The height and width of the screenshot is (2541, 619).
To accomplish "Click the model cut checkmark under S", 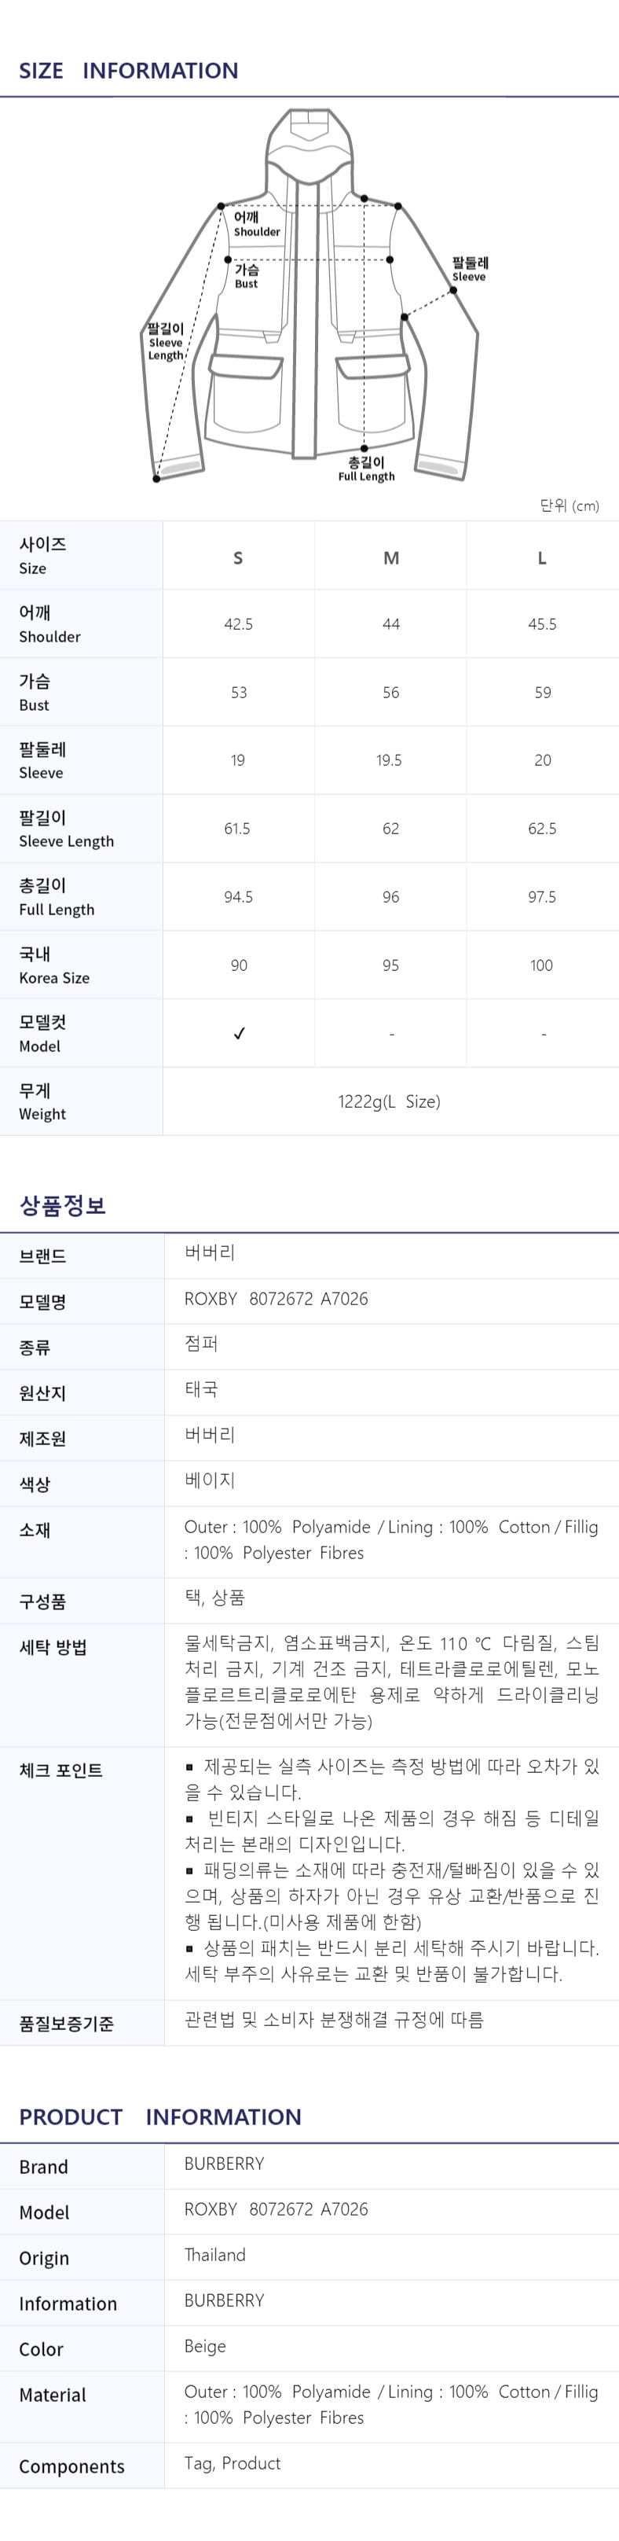I will 239,1033.
